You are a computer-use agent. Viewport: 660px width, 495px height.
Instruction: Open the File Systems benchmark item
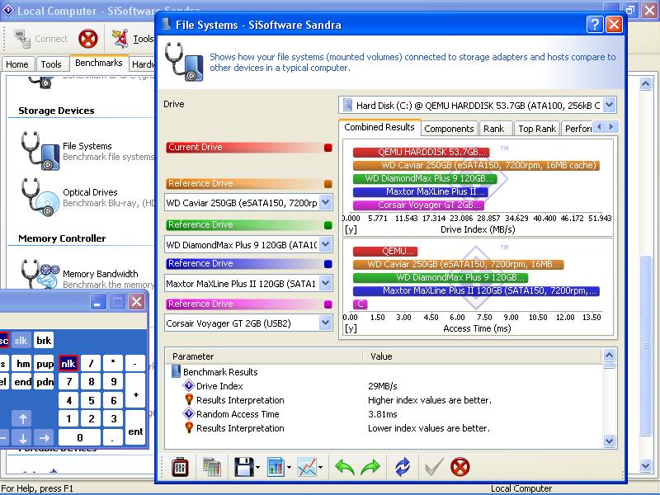coord(87,147)
